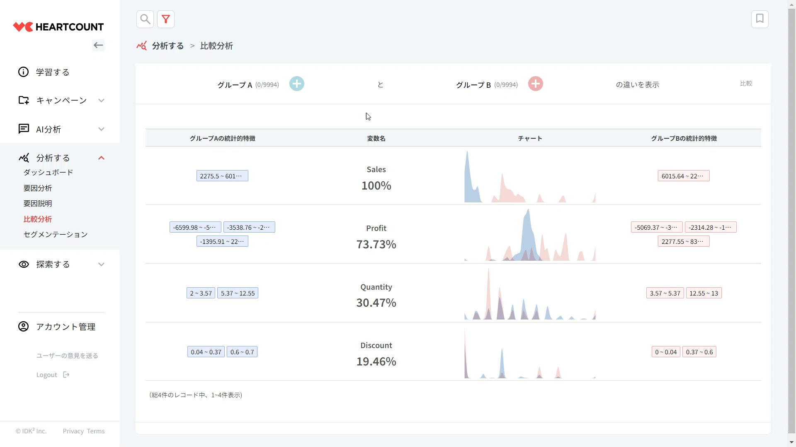Click the bookmark icon at top right

click(760, 19)
